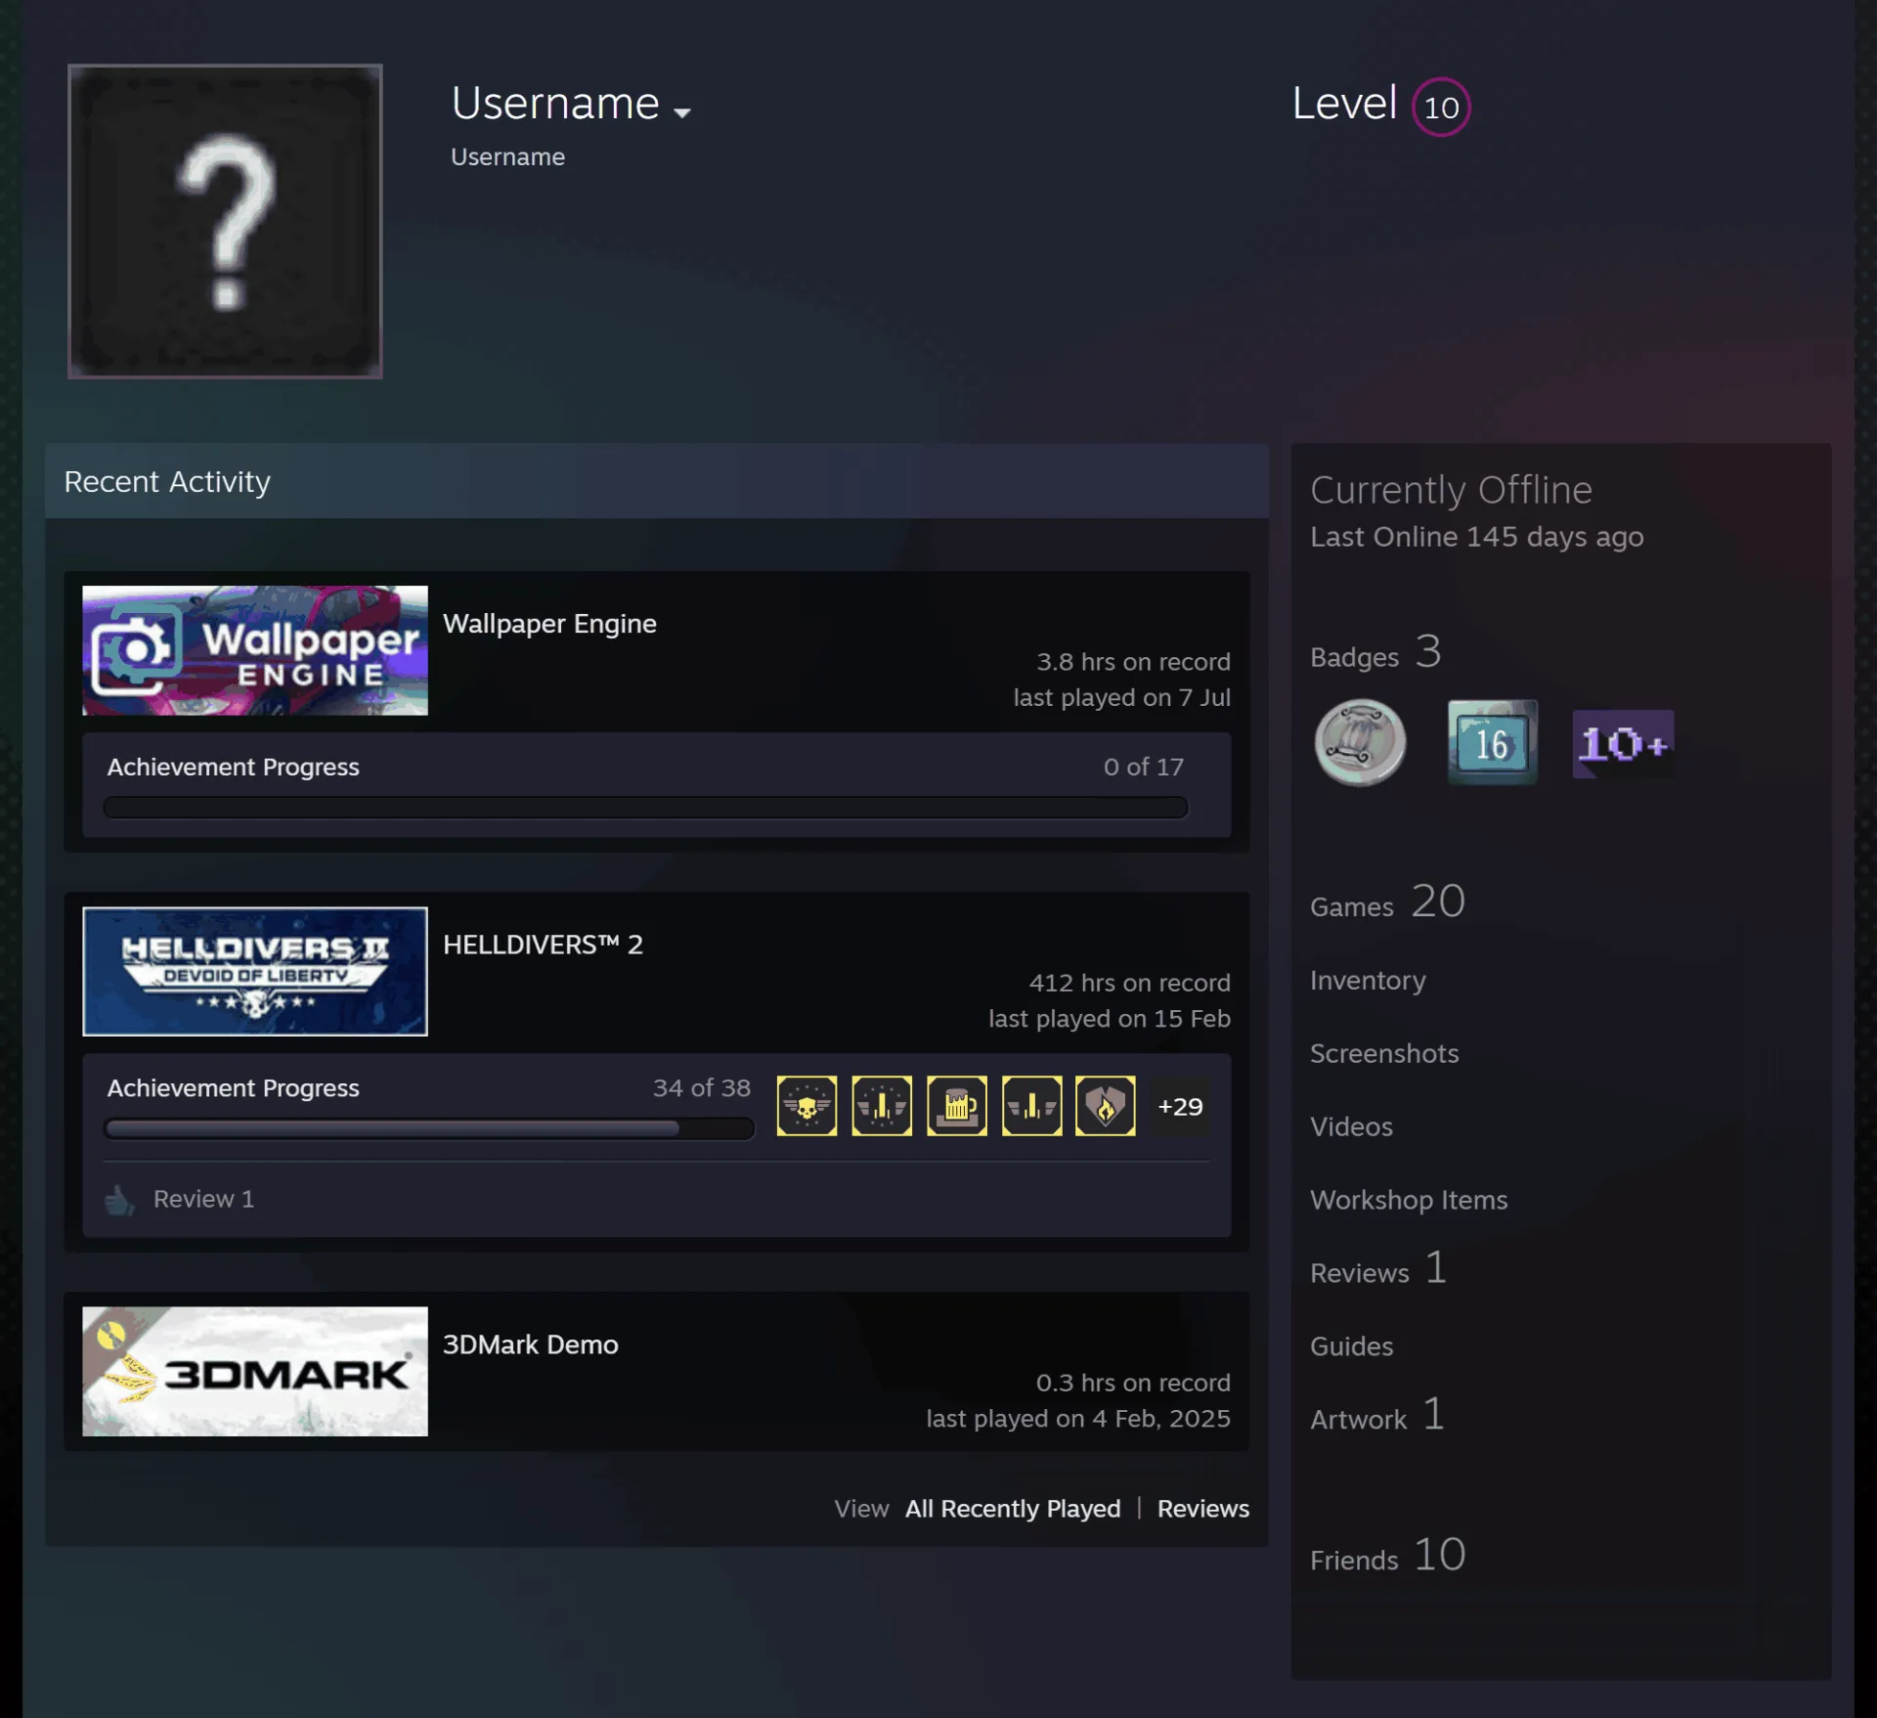Expand the Username dropdown arrow
This screenshot has width=1877, height=1718.
coord(682,112)
